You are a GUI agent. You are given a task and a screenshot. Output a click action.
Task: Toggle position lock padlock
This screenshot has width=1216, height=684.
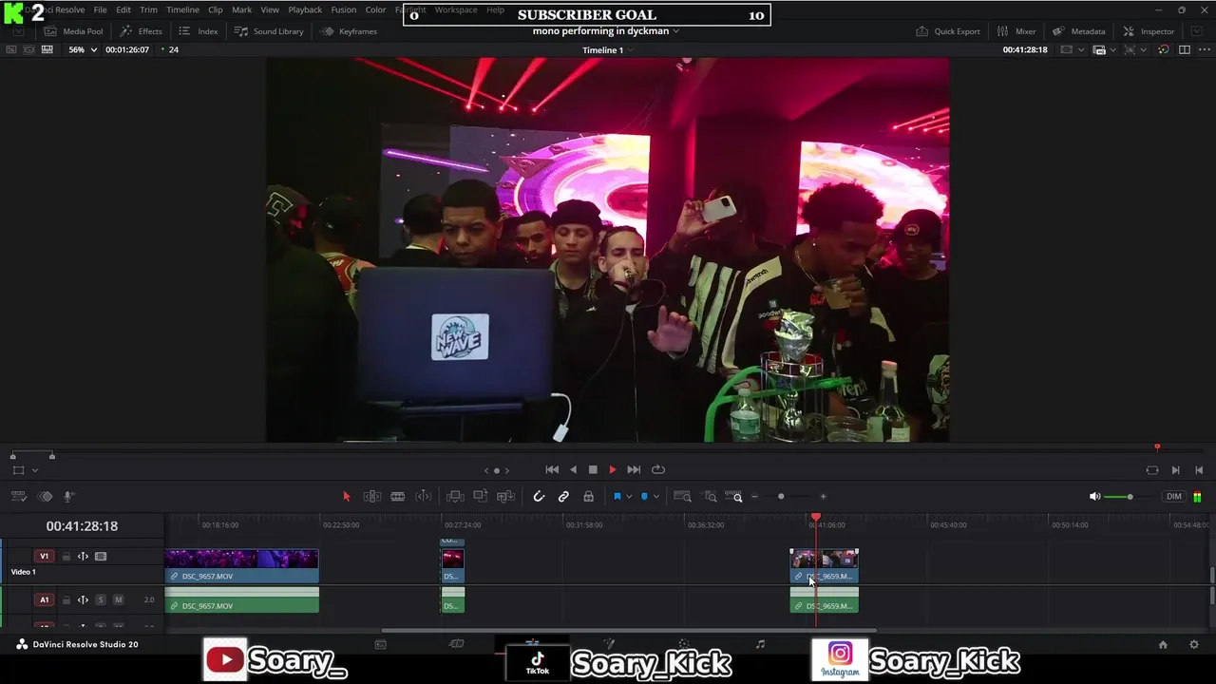click(x=589, y=497)
